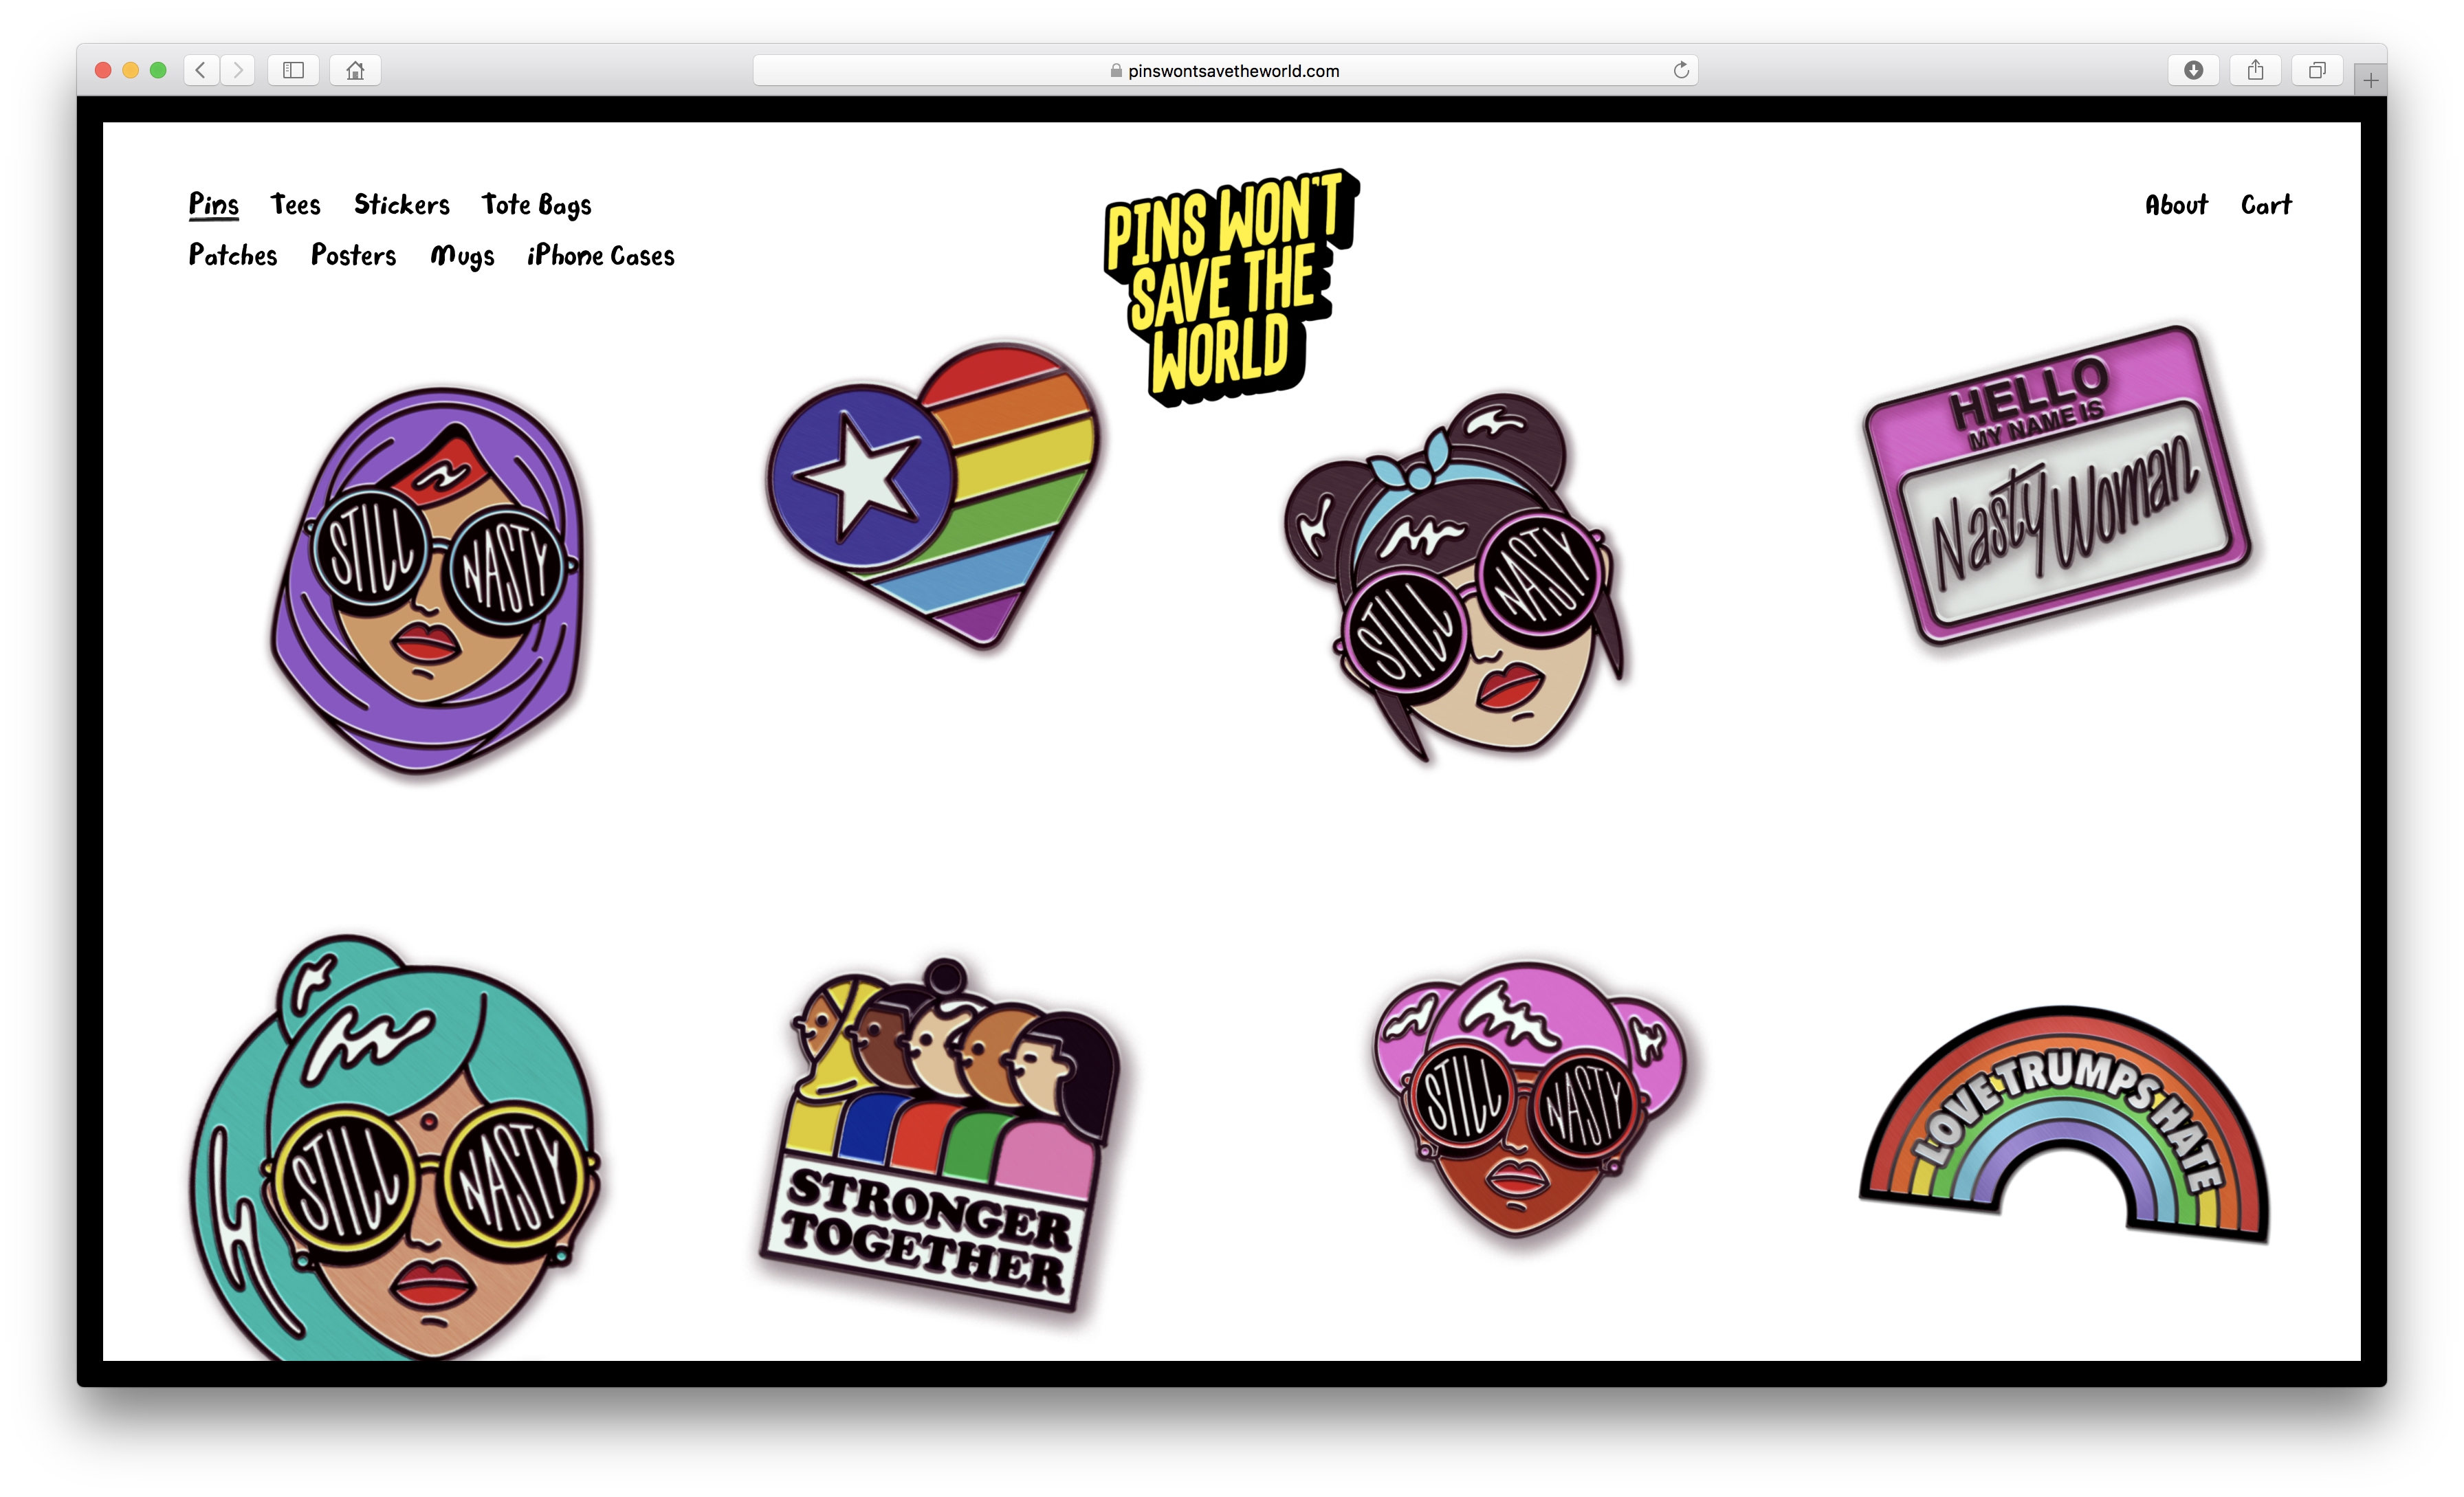Browse the iPhone Cases category

point(600,256)
